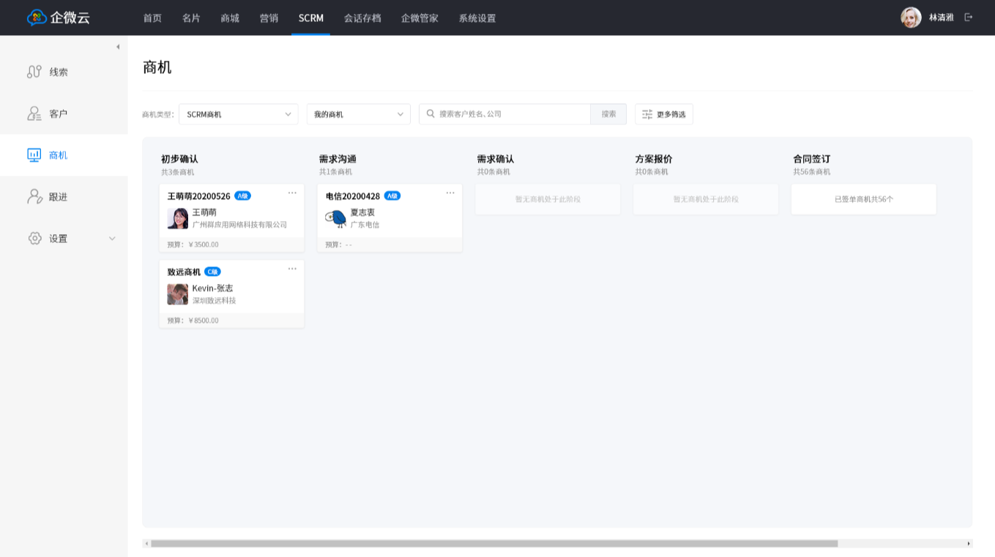Viewport: 995px width, 557px height.
Task: Select the 跟进 follow-up sidebar icon
Action: pos(34,197)
